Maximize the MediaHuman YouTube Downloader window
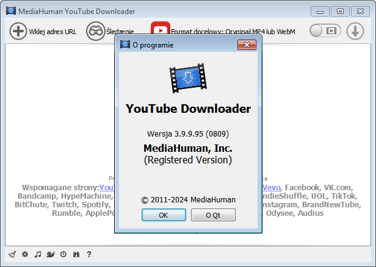376x267 pixels. pos(340,11)
